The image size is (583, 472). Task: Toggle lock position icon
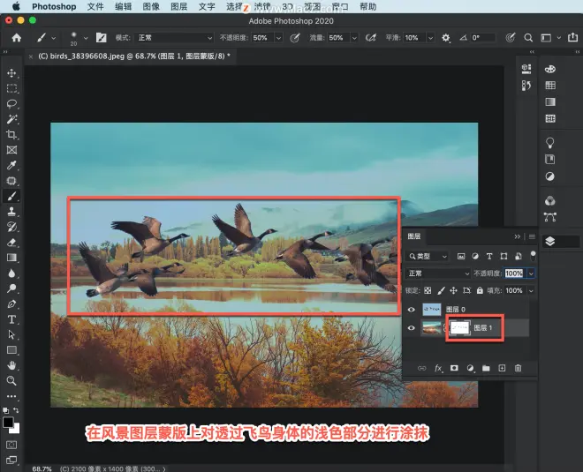click(x=453, y=290)
